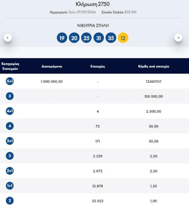Click the ΤΖΑΚΠΟΤ prize cell
This screenshot has width=189, height=212.
click(x=153, y=81)
